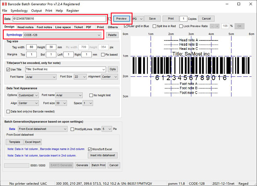The image size is (257, 186).
Task: Click the Save button
Action: pos(152,19)
